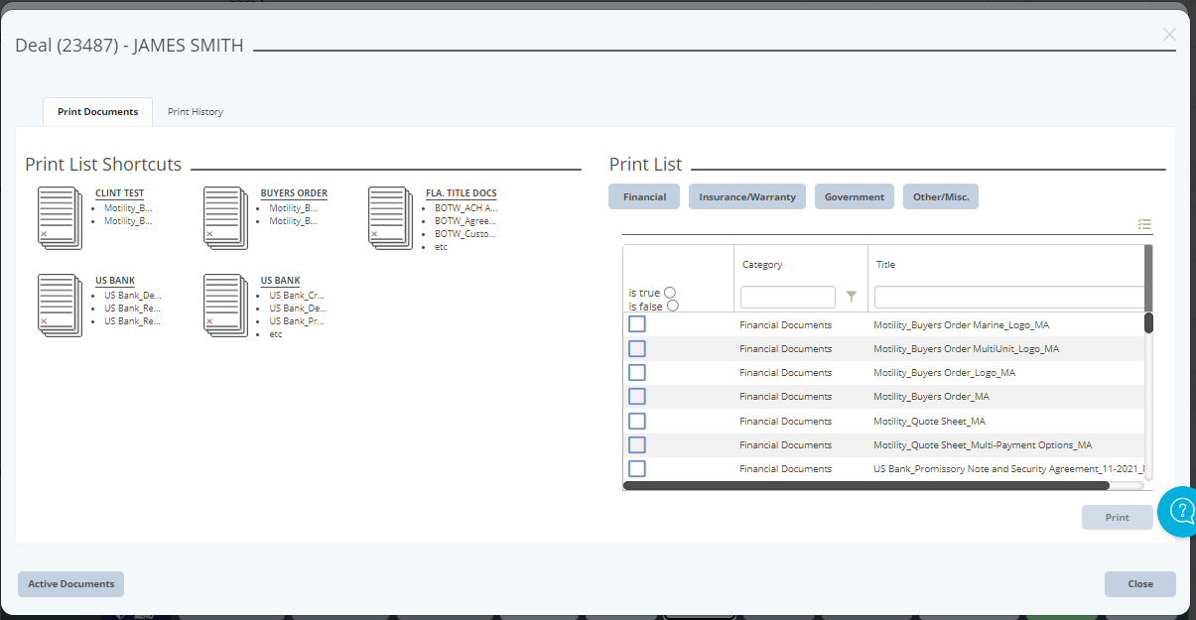Focus the Category filter text box

click(x=788, y=297)
